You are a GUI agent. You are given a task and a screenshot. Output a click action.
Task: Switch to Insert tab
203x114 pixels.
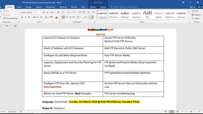[19, 7]
